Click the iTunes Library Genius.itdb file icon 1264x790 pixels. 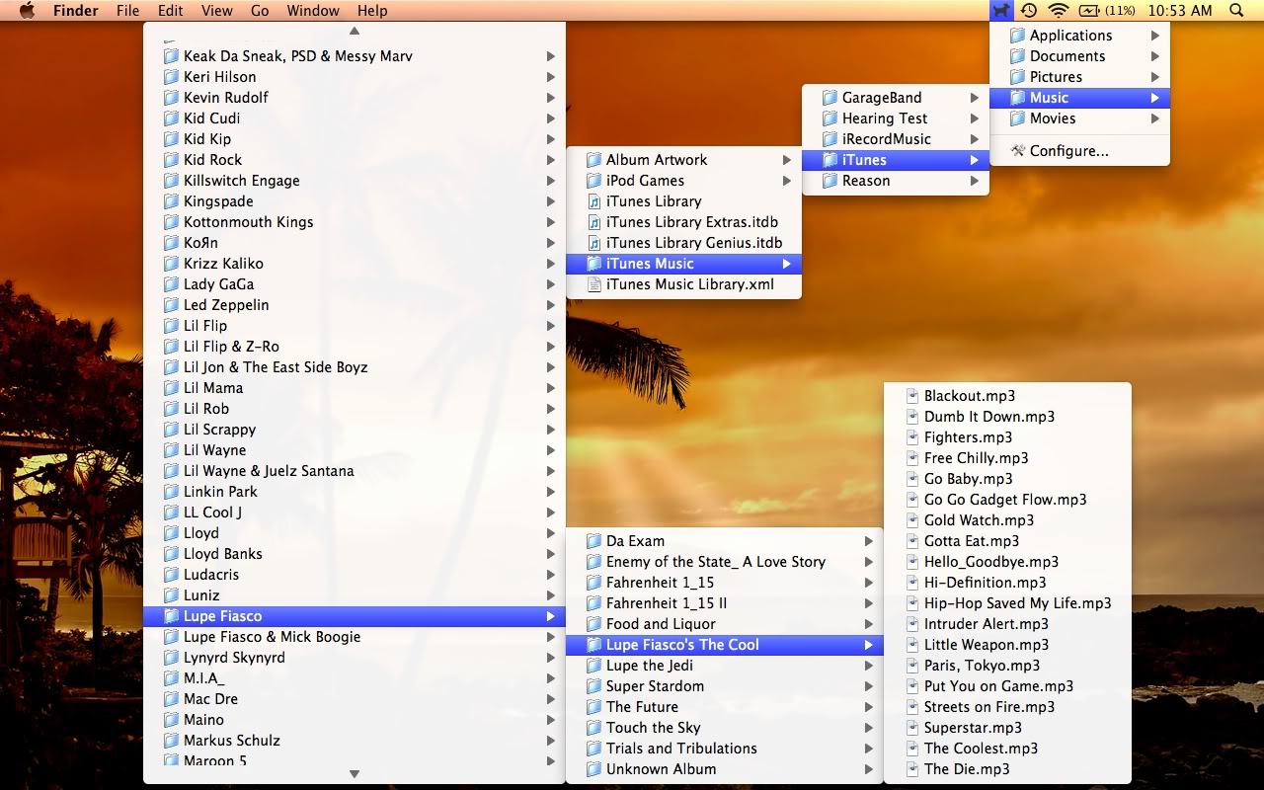click(x=593, y=243)
